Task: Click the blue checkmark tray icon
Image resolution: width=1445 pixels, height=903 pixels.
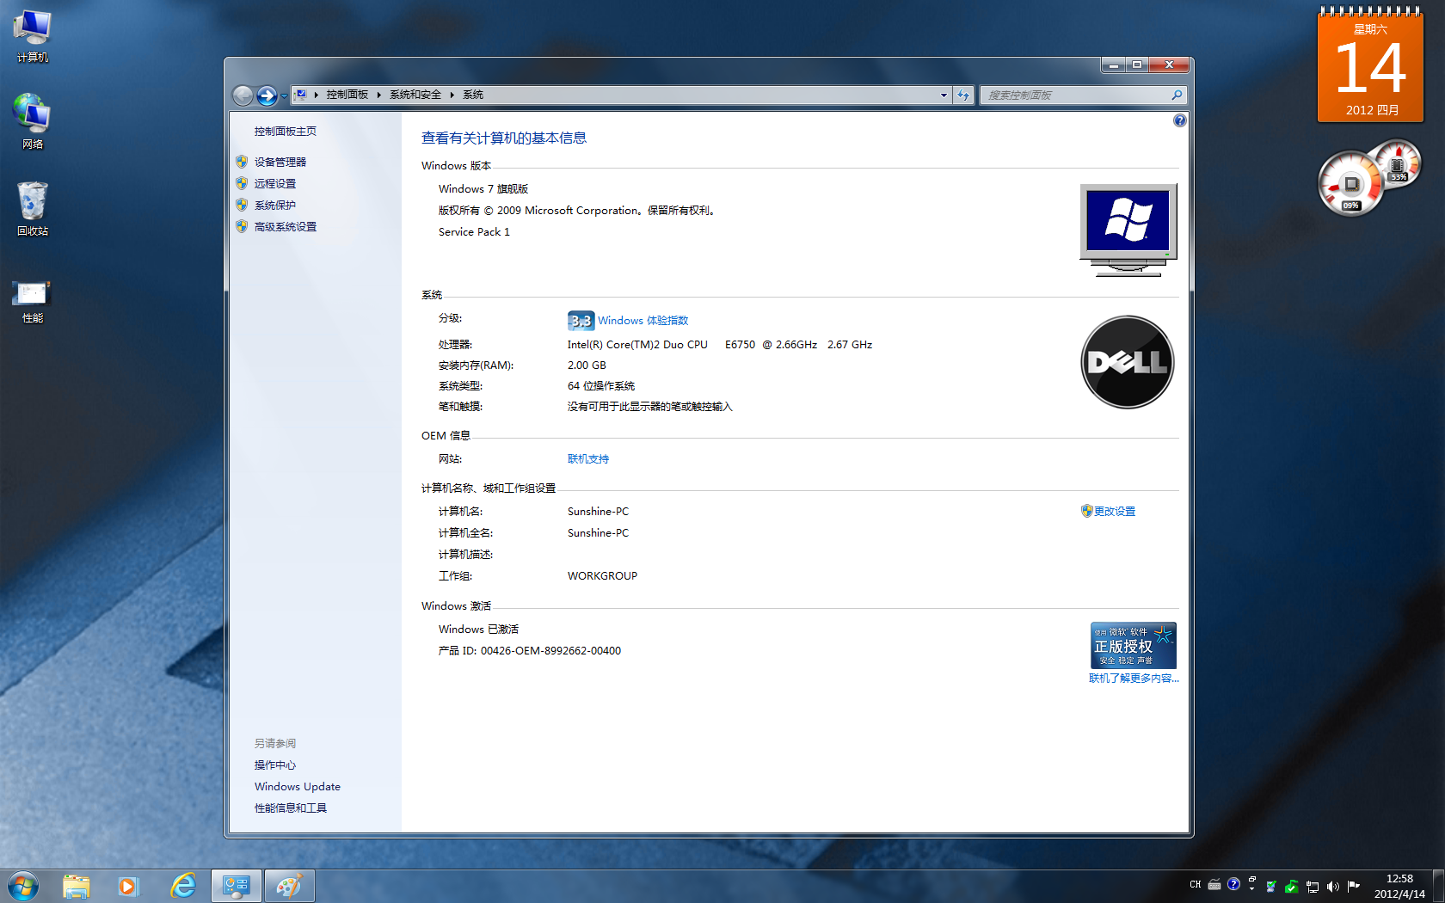Action: [1271, 887]
